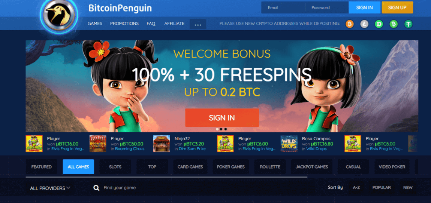431x203 pixels.
Task: Click the search magnifier icon
Action: point(96,188)
